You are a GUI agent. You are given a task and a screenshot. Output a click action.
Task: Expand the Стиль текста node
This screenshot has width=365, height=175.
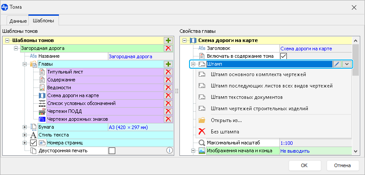[25, 135]
